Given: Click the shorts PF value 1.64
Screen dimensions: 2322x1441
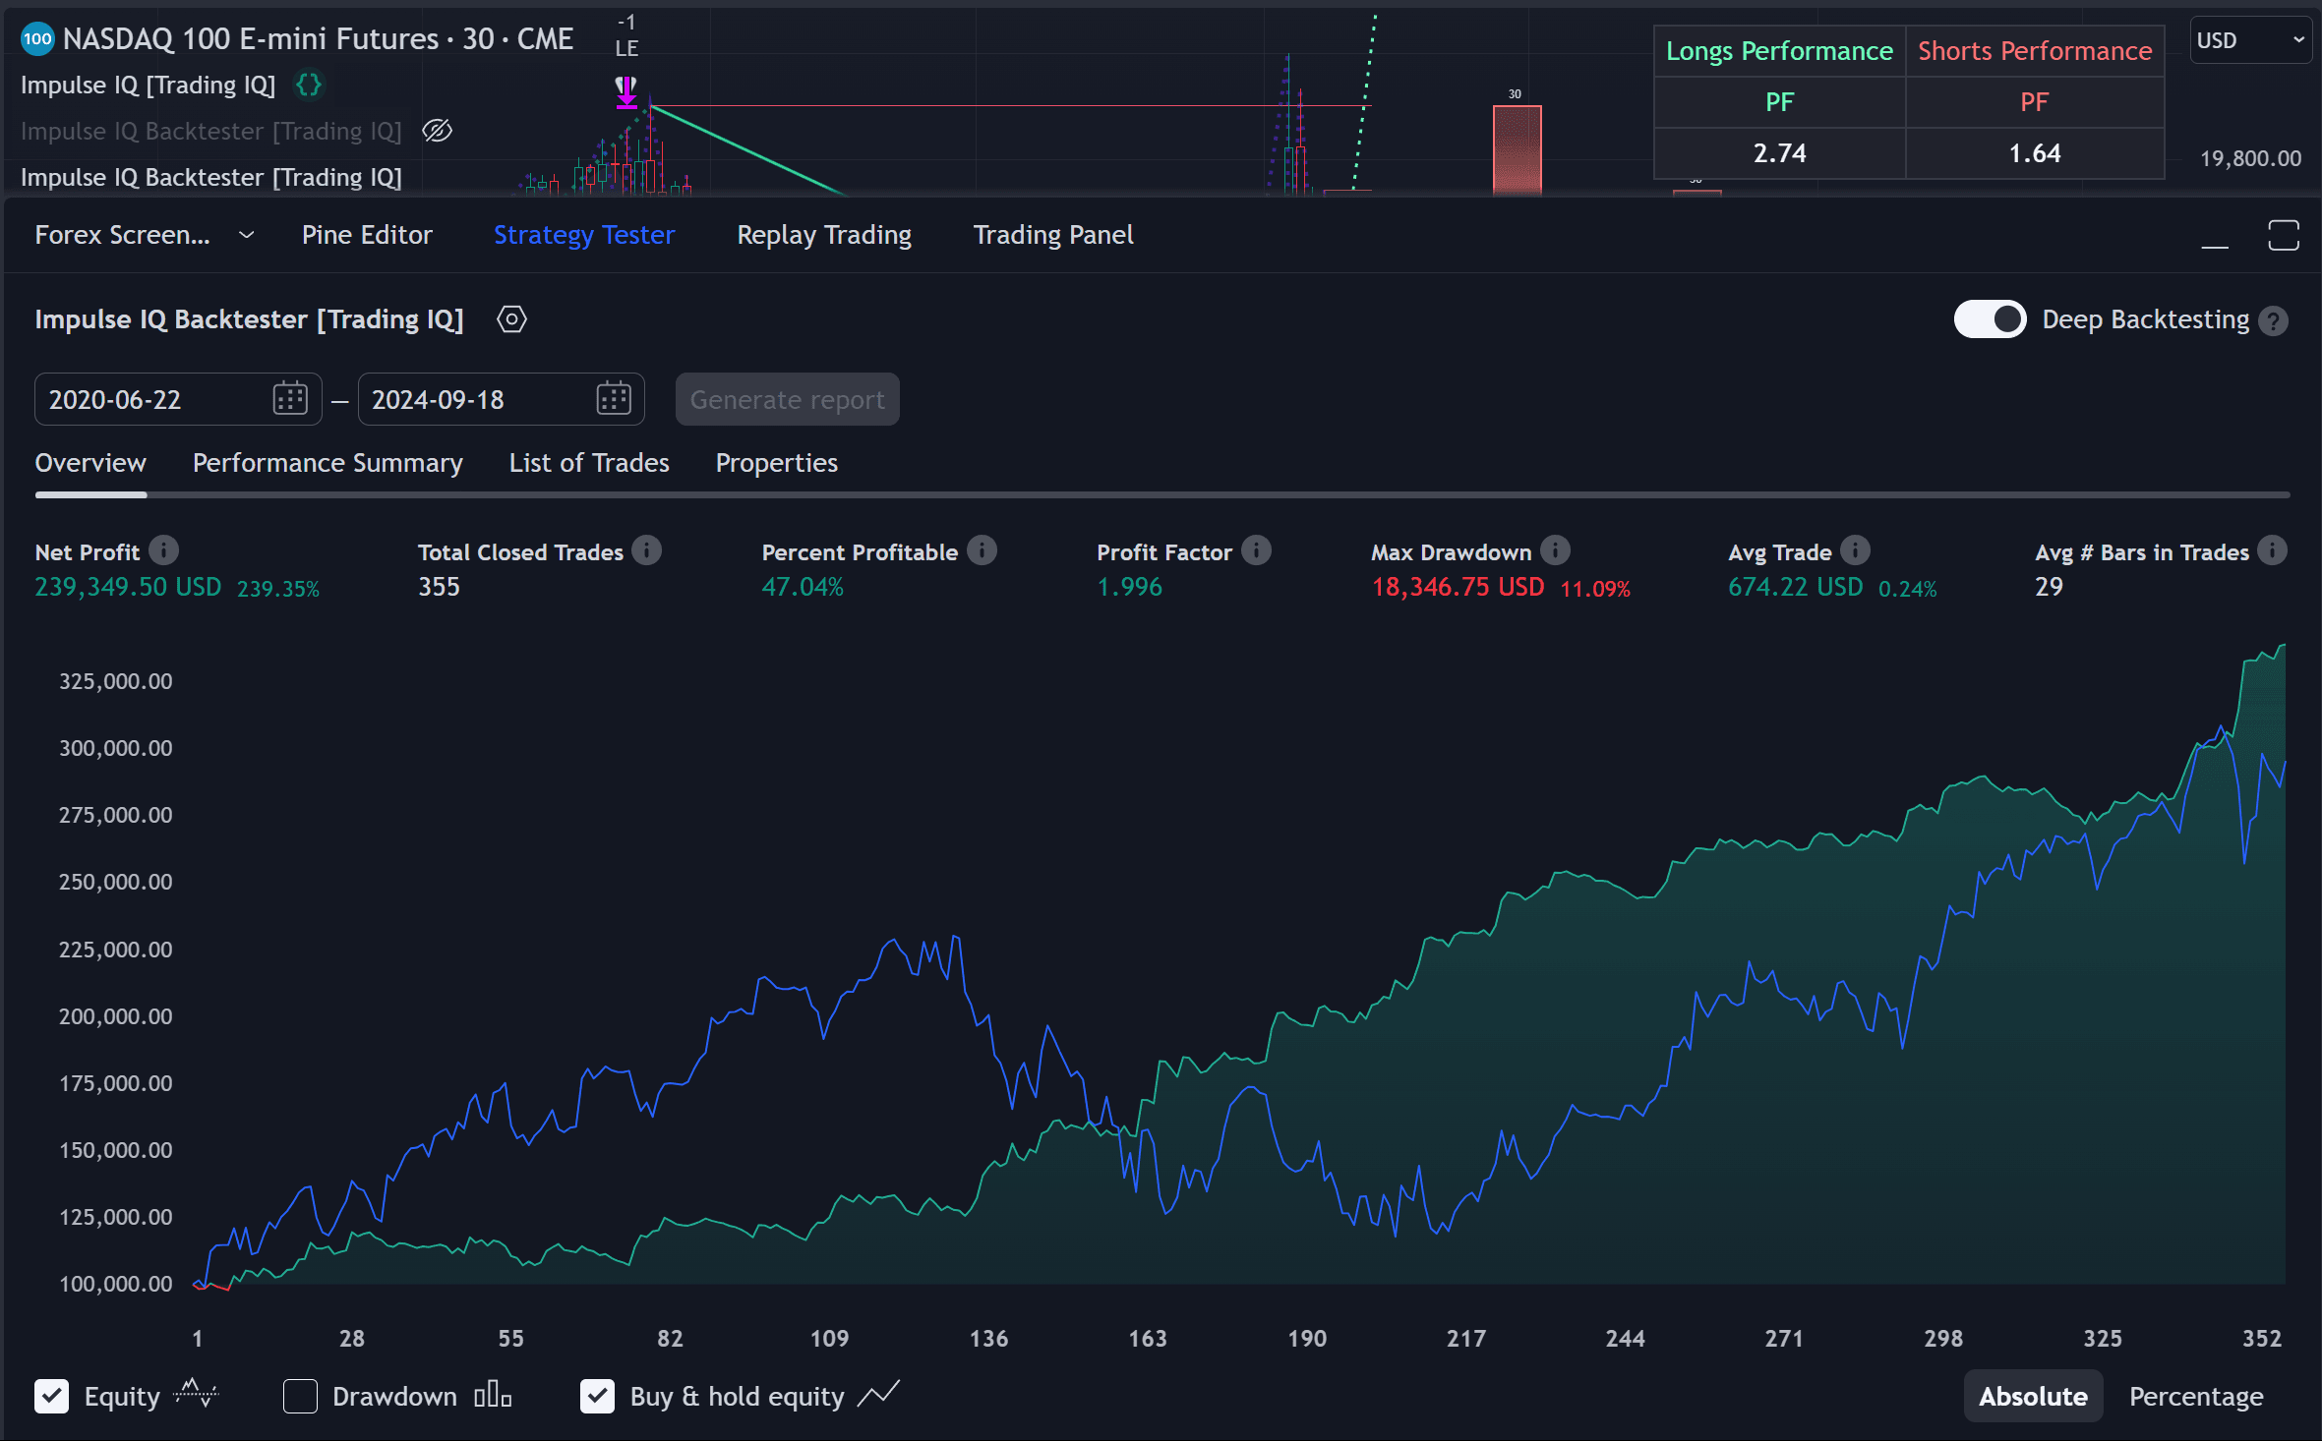Looking at the screenshot, I should pos(2035,153).
